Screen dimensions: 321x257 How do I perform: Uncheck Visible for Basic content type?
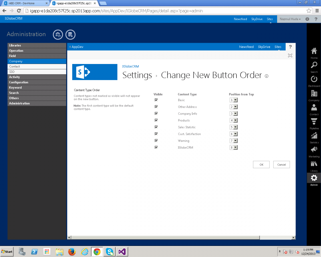click(x=156, y=100)
